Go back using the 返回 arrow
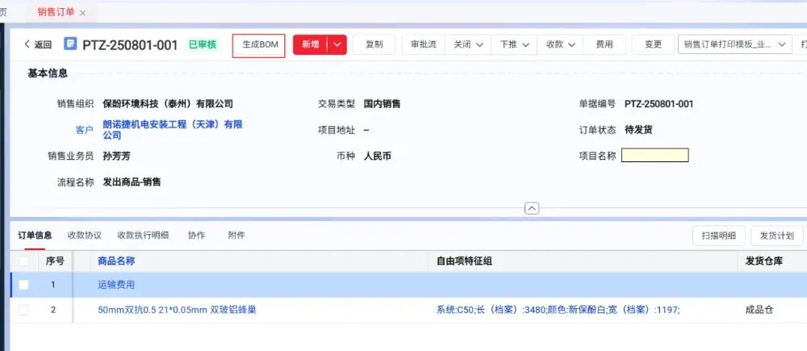This screenshot has width=807, height=351. tap(38, 44)
